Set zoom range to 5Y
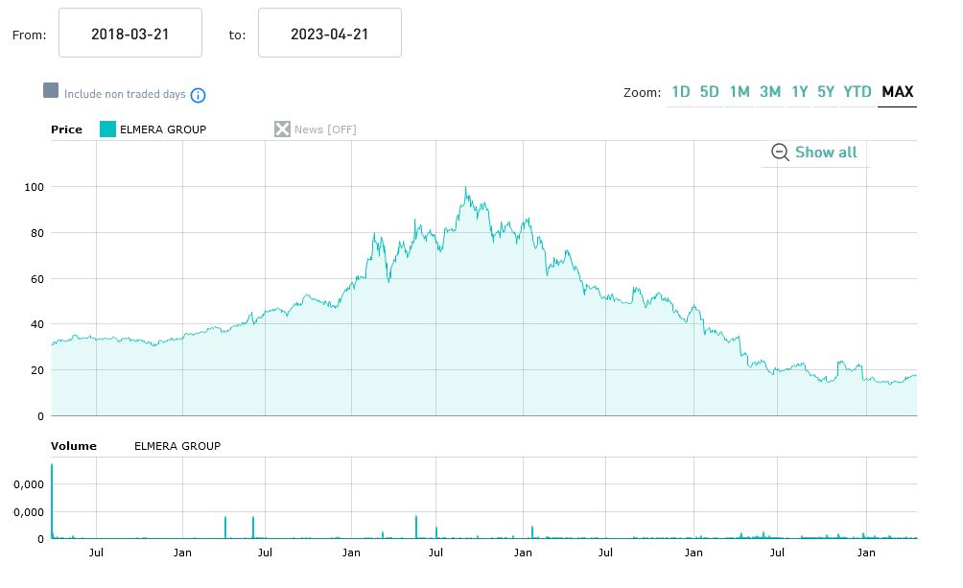 point(826,92)
